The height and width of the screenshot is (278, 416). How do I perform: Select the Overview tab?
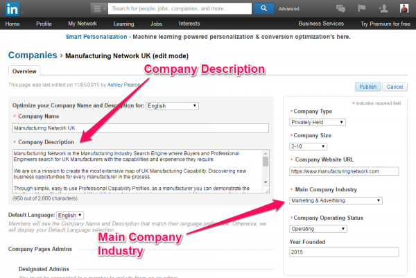[24, 71]
